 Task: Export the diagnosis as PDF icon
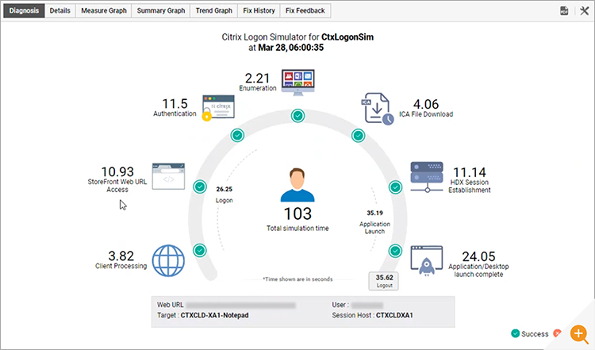point(564,11)
